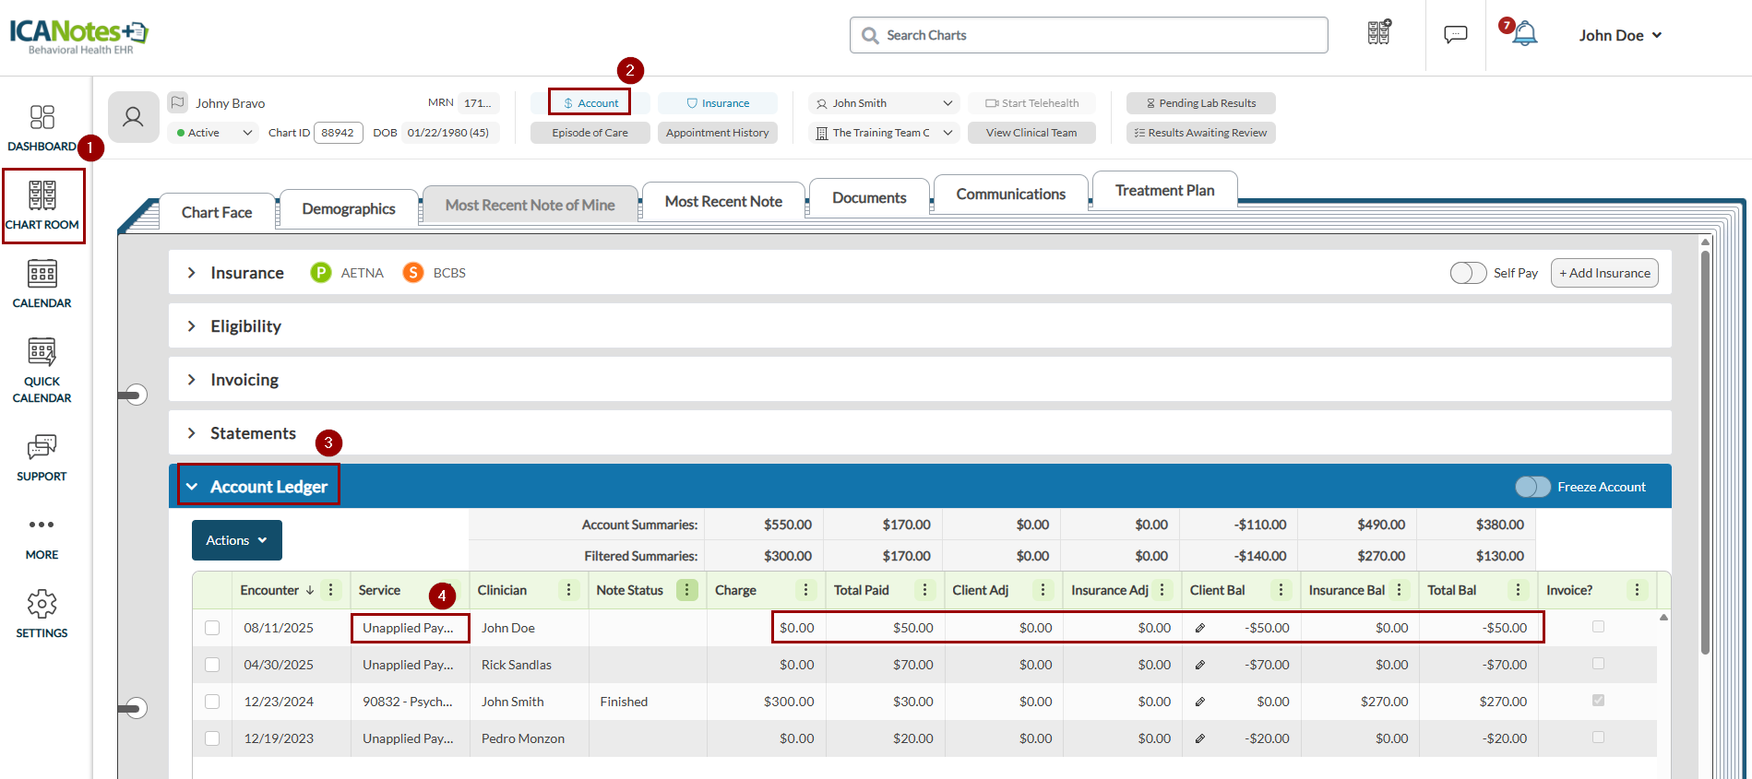The image size is (1752, 779).
Task: Click the Insurance header button
Action: click(x=718, y=103)
